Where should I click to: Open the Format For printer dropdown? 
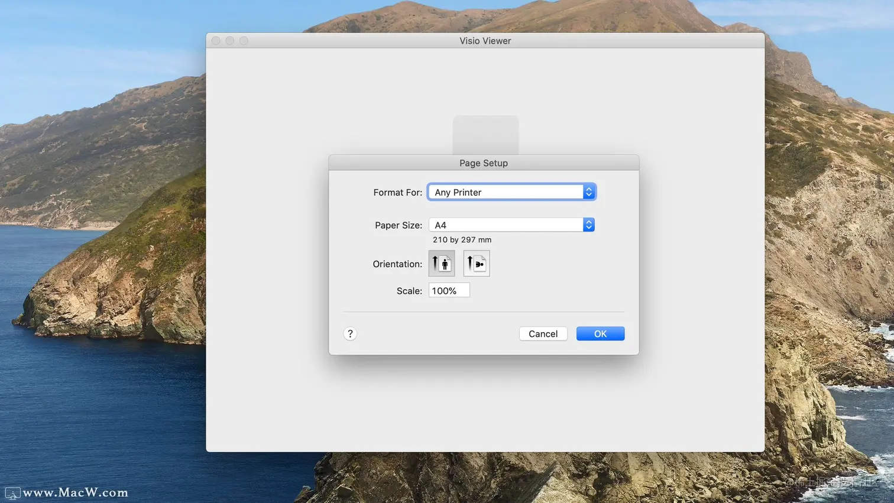point(511,192)
